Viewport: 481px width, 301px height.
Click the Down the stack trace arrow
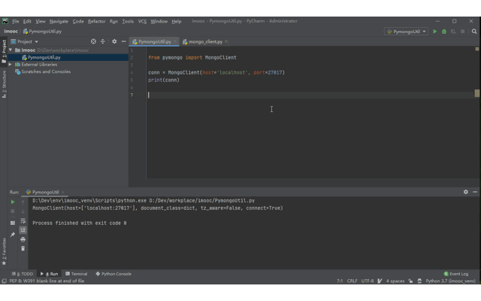[23, 211]
